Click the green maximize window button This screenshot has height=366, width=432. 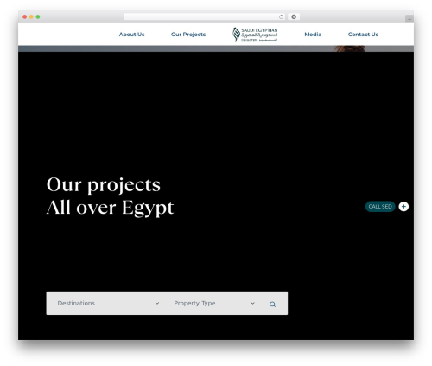(38, 16)
